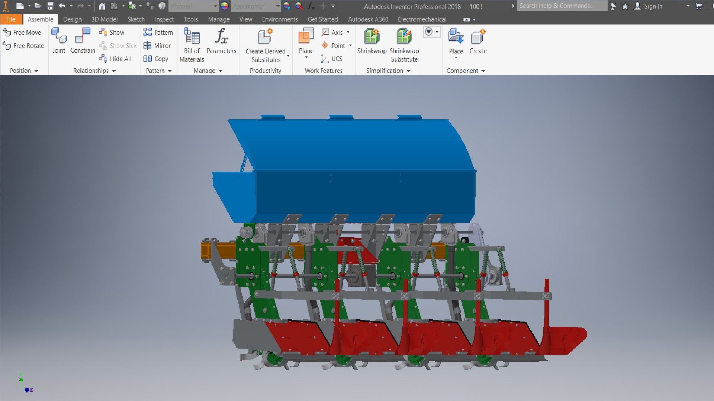Select the Plane work feature
The image size is (714, 401).
[306, 43]
